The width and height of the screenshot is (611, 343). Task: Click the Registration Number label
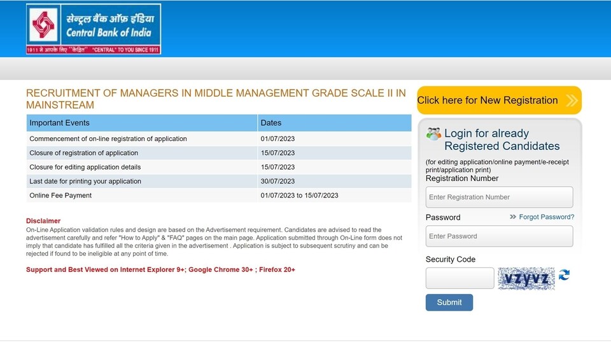(462, 178)
